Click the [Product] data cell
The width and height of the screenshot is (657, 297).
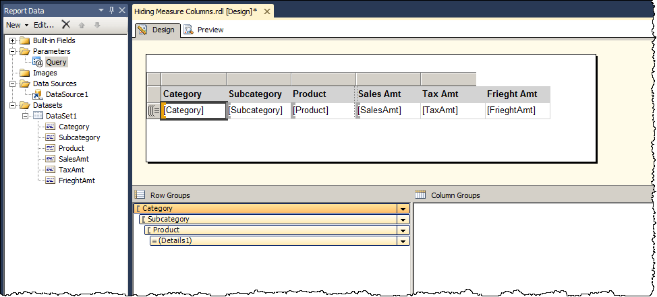coord(324,111)
